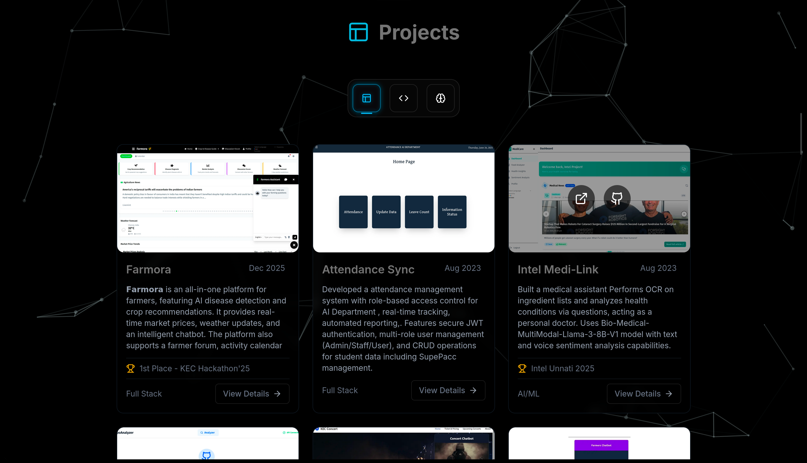Click the Farmers Chatbot project thumbnail
Image resolution: width=807 pixels, height=463 pixels.
599,444
